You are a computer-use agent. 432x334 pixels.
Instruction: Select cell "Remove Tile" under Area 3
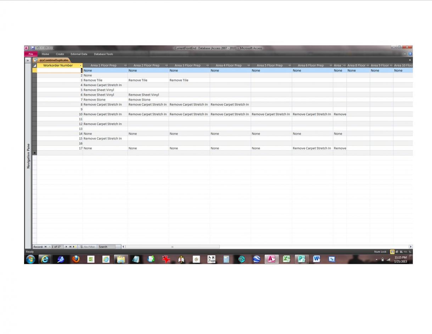[189, 80]
